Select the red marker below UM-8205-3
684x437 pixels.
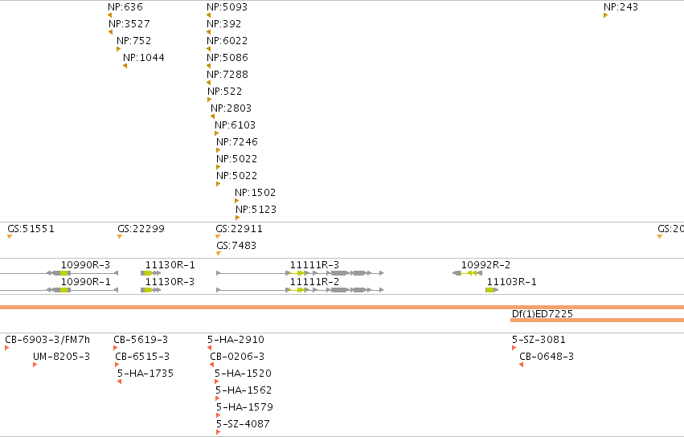pyautogui.click(x=35, y=365)
